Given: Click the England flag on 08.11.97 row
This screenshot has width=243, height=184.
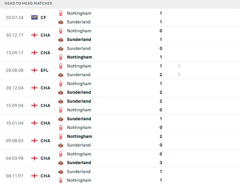Looking at the screenshot, I should pyautogui.click(x=34, y=176).
